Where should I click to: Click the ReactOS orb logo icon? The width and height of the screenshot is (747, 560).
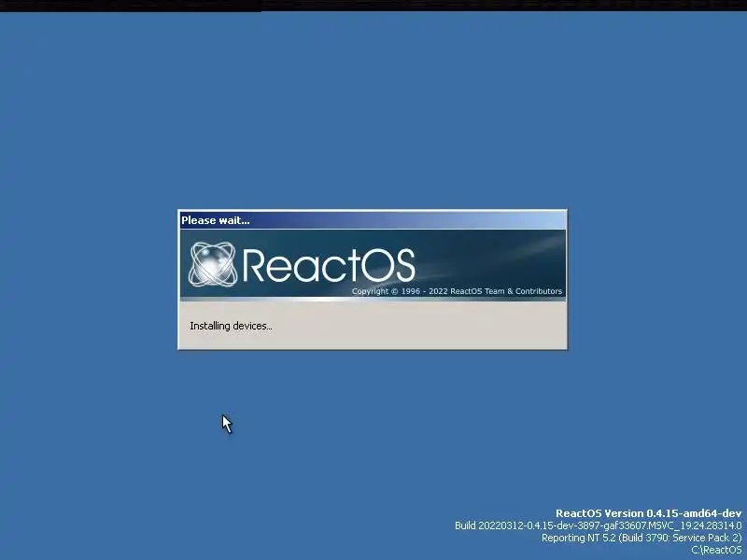[213, 264]
